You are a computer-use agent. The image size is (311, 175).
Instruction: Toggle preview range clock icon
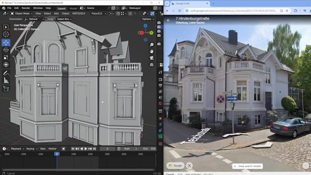[x=118, y=148]
